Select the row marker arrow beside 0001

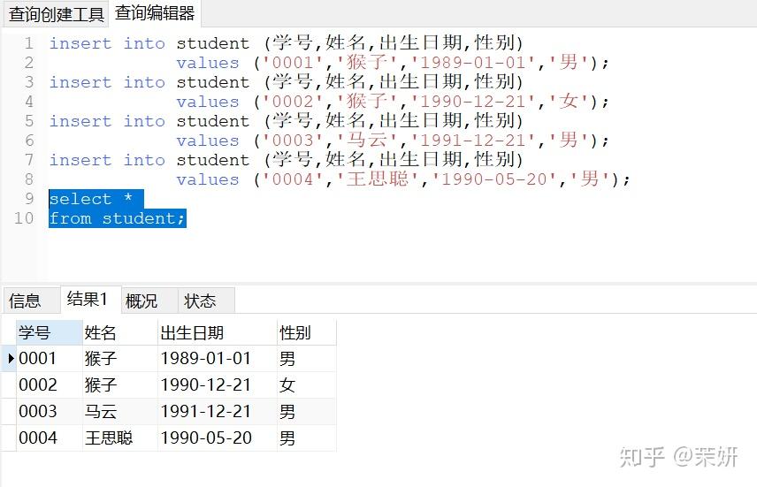tap(11, 358)
